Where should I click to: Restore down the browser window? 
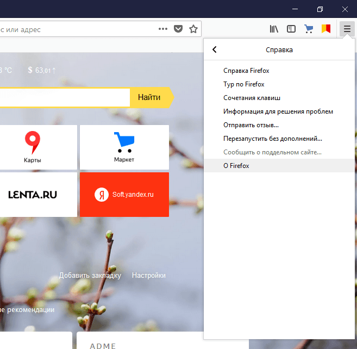320,9
